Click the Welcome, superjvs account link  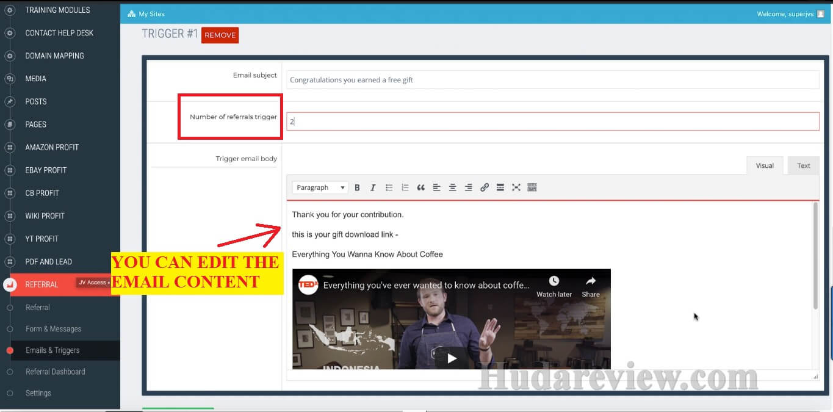click(x=785, y=14)
